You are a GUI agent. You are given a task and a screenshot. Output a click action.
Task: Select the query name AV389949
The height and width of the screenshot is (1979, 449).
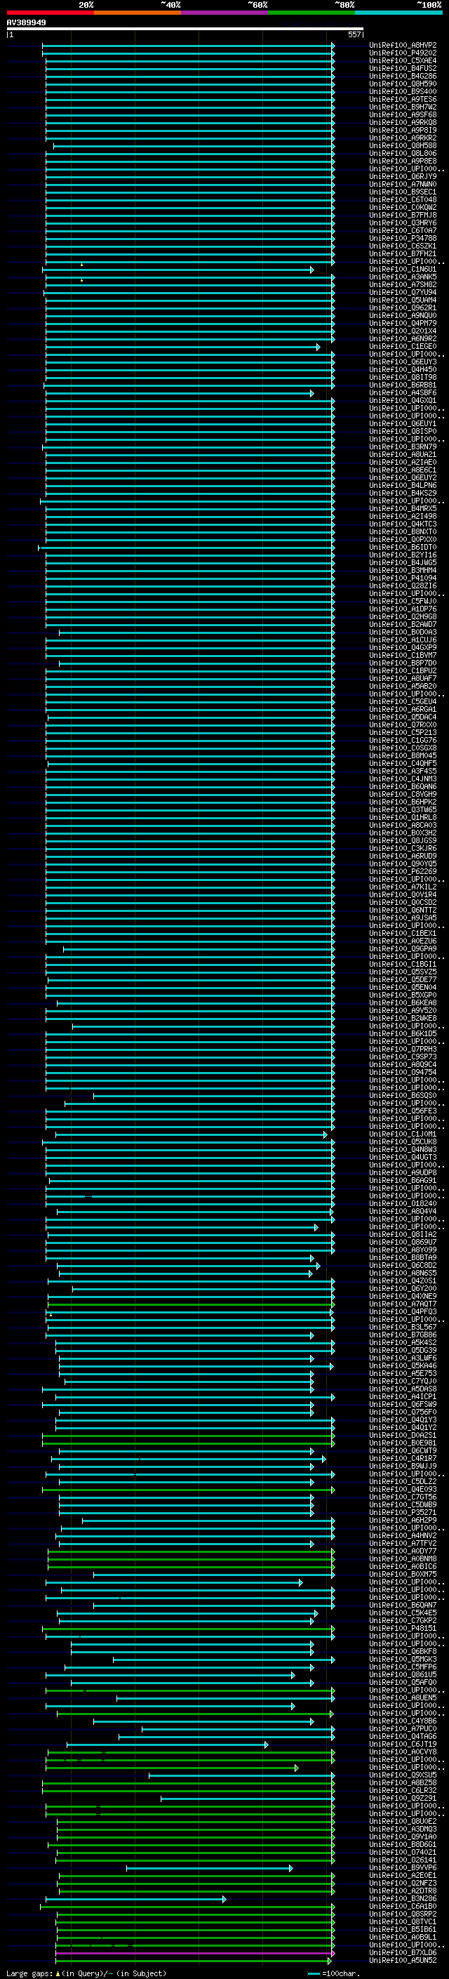point(26,22)
